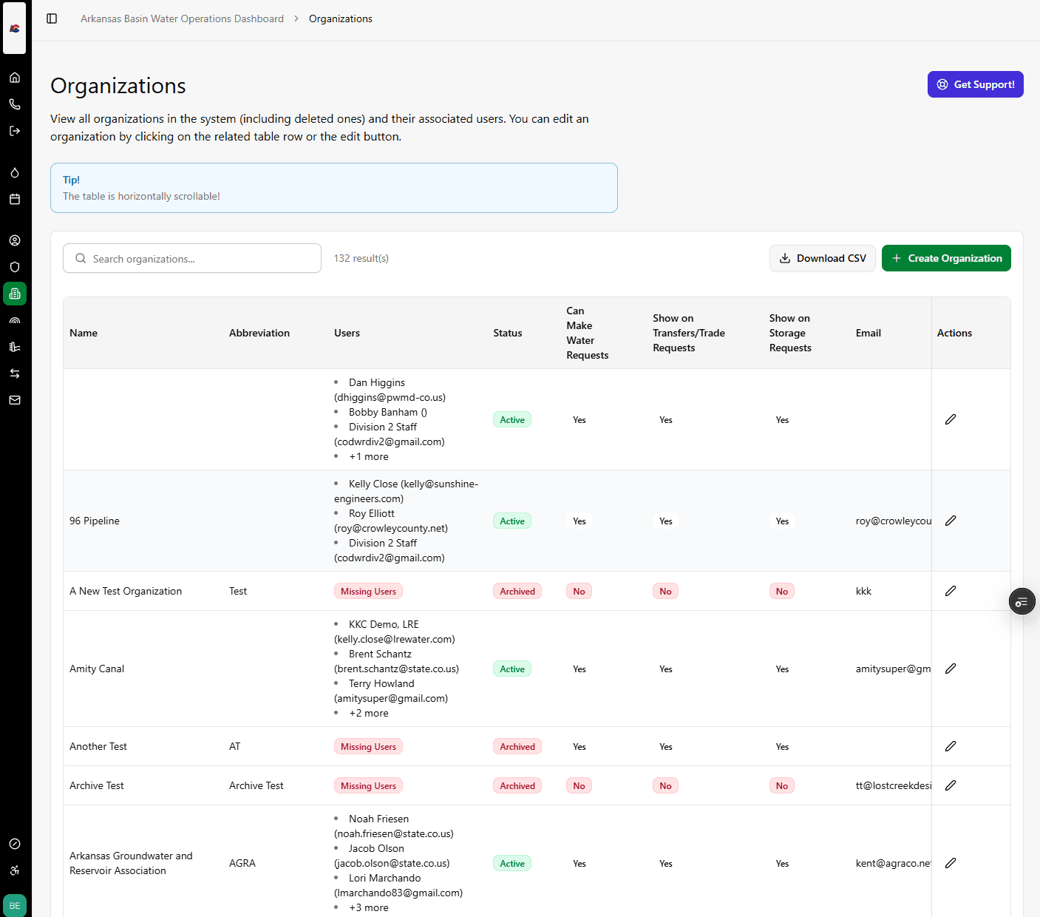
Task: Toggle the sidebar panel icon
Action: [x=52, y=18]
